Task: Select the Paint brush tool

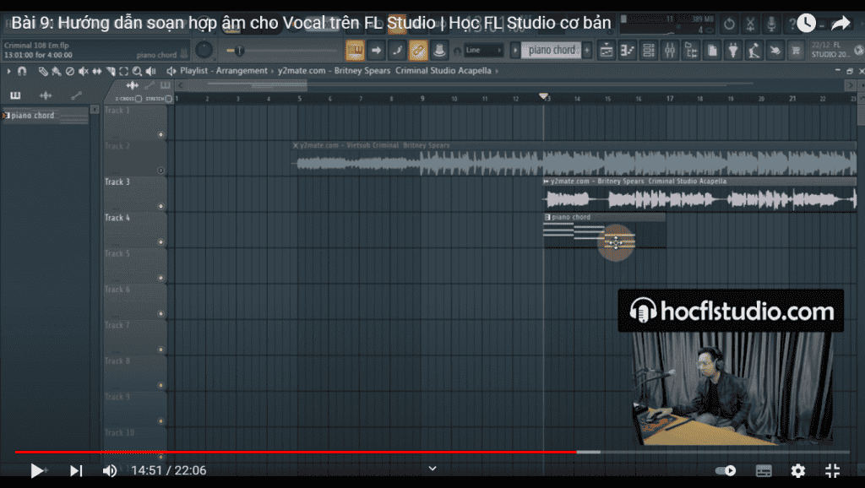Action: point(57,71)
